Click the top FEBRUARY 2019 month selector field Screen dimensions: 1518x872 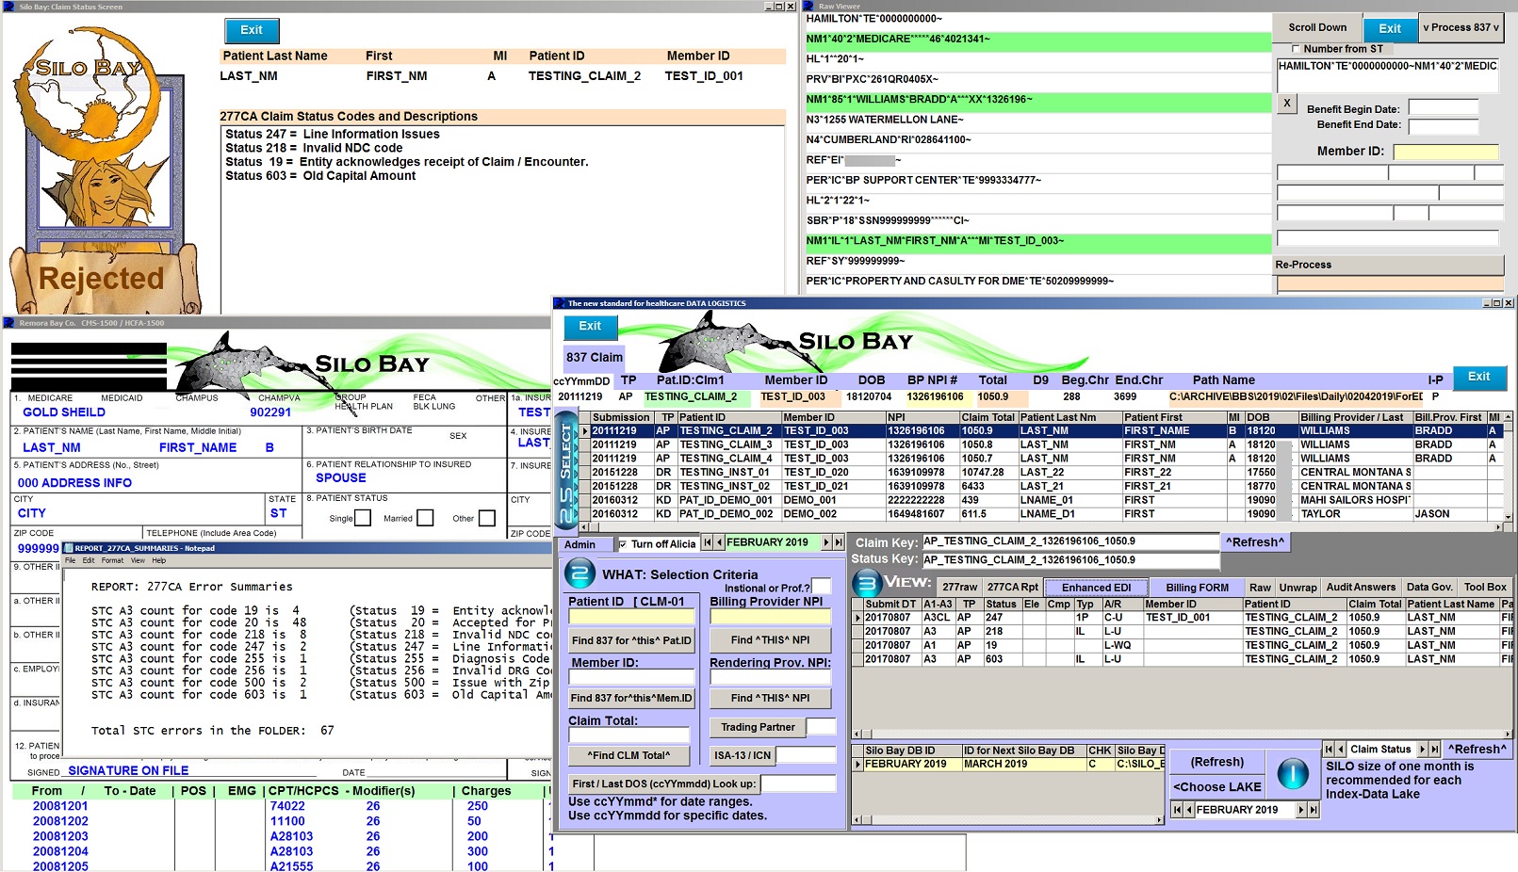773,543
